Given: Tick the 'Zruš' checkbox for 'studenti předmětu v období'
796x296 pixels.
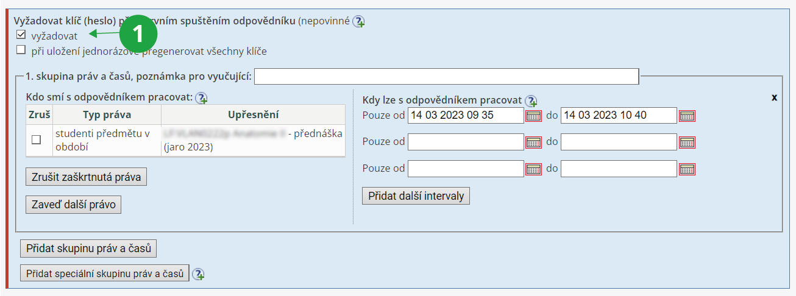Looking at the screenshot, I should [36, 140].
